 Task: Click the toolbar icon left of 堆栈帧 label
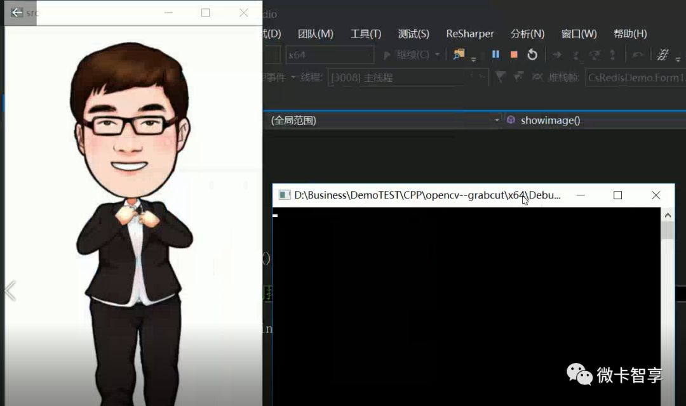pyautogui.click(x=537, y=77)
